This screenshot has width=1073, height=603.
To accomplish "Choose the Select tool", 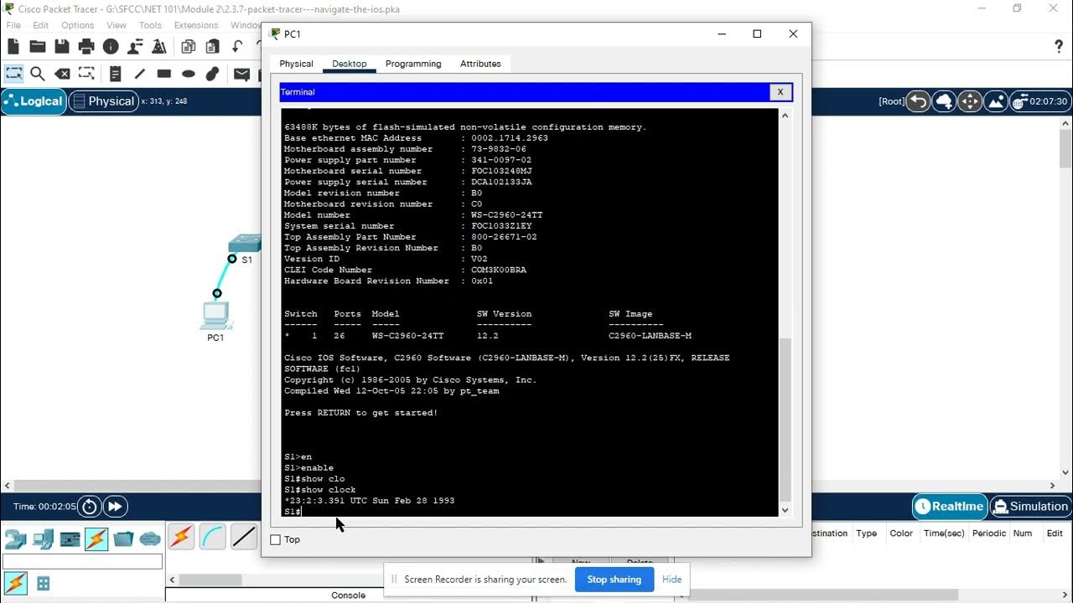I will point(14,74).
